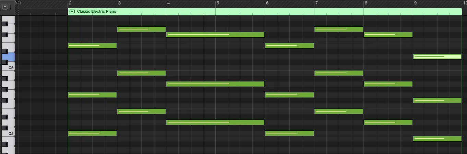Viewport: 467px width, 154px height.
Task: Select the B2 note at bar 7
Action: [x=339, y=73]
